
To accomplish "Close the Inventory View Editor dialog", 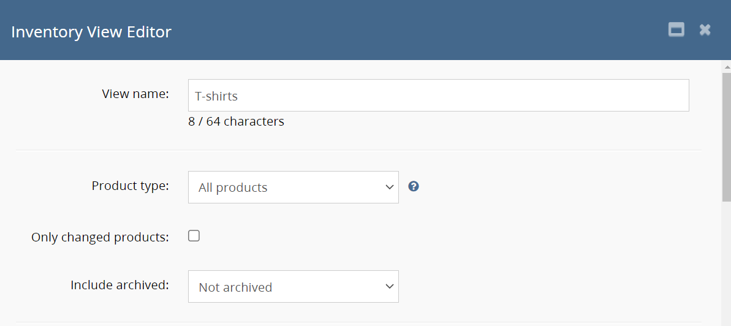I will tap(705, 30).
